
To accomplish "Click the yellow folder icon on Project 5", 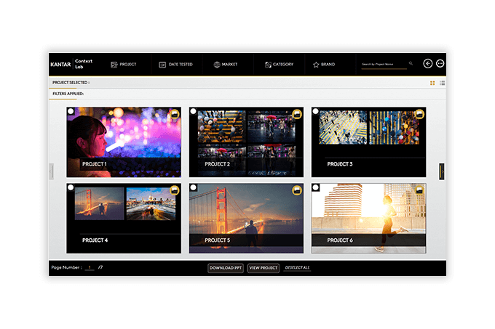I will tap(297, 190).
